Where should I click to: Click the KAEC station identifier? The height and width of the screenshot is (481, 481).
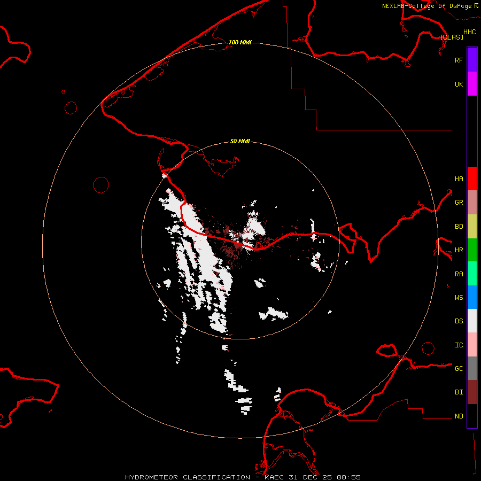point(274,477)
